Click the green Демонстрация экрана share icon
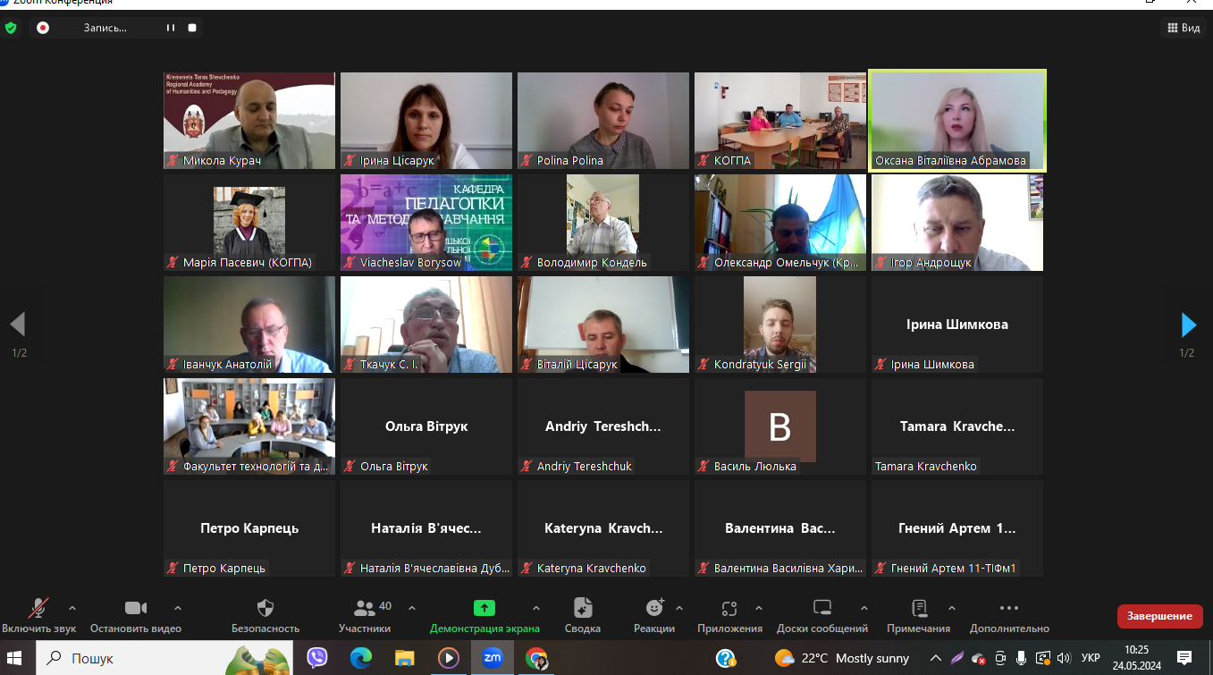 tap(484, 609)
